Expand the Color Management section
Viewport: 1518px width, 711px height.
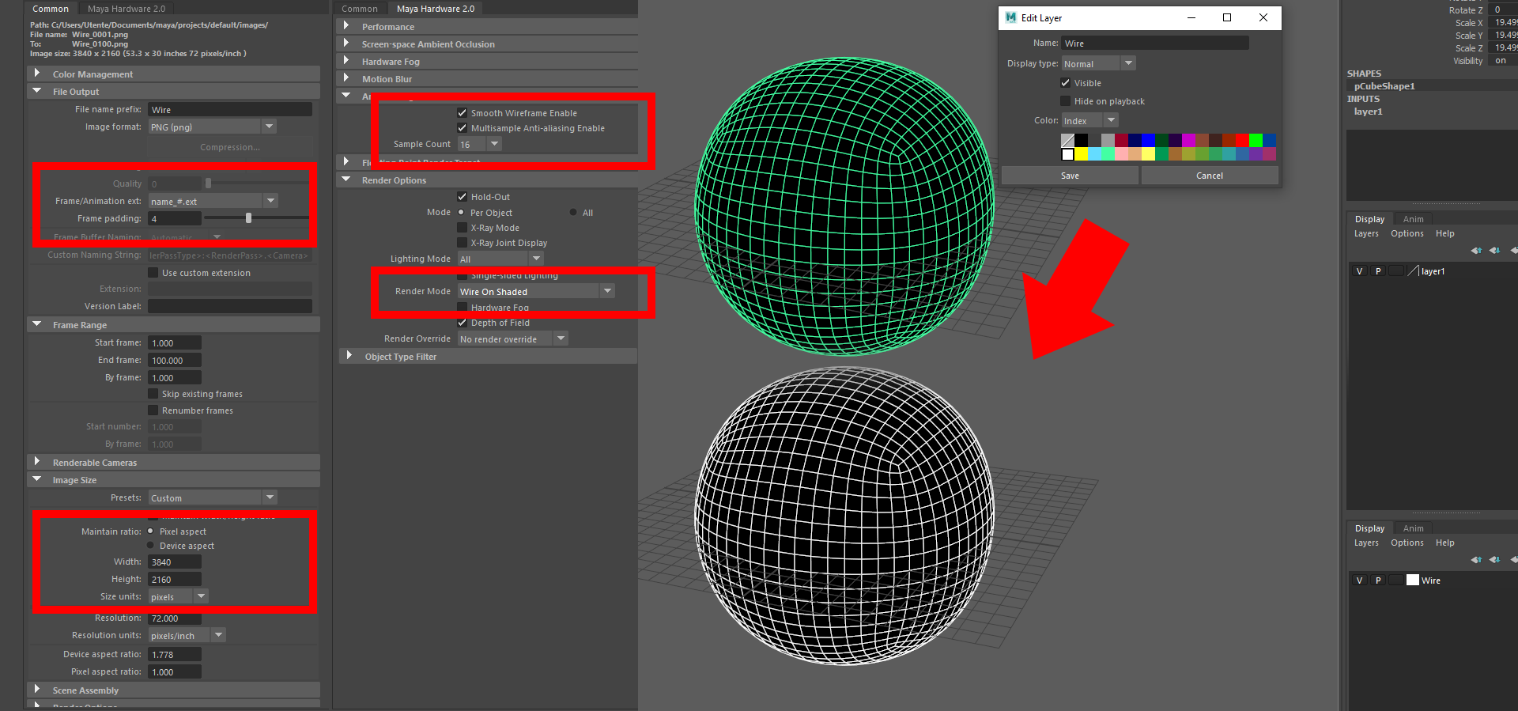(36, 74)
